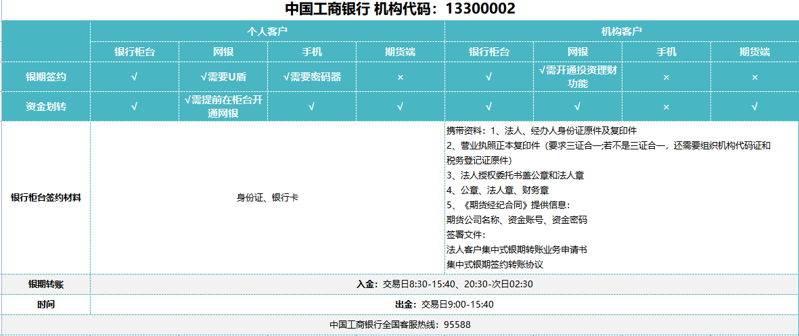This screenshot has width=799, height=336.
Task: Select the 手机 header under 个人客户
Action: 312,51
